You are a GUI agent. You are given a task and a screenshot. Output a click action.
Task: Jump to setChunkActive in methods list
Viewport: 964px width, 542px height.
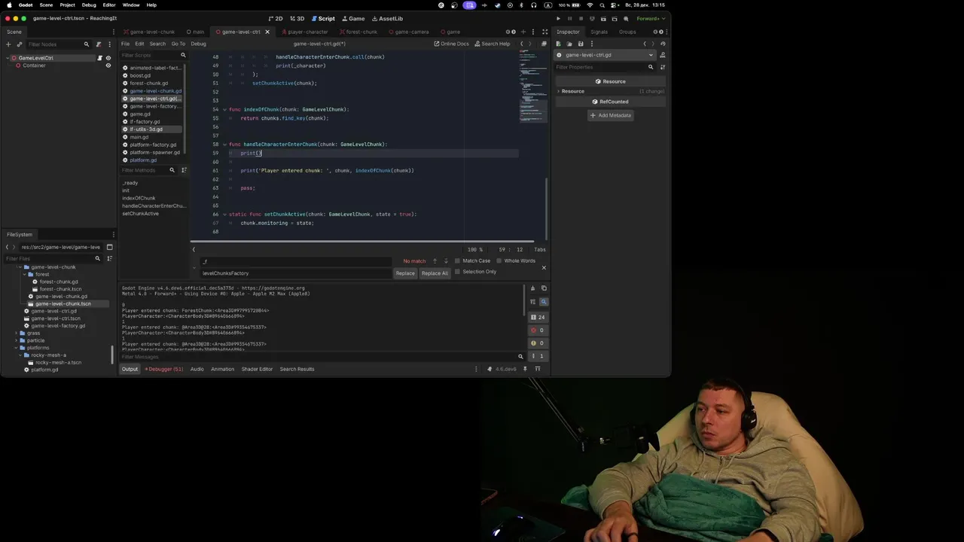click(141, 214)
